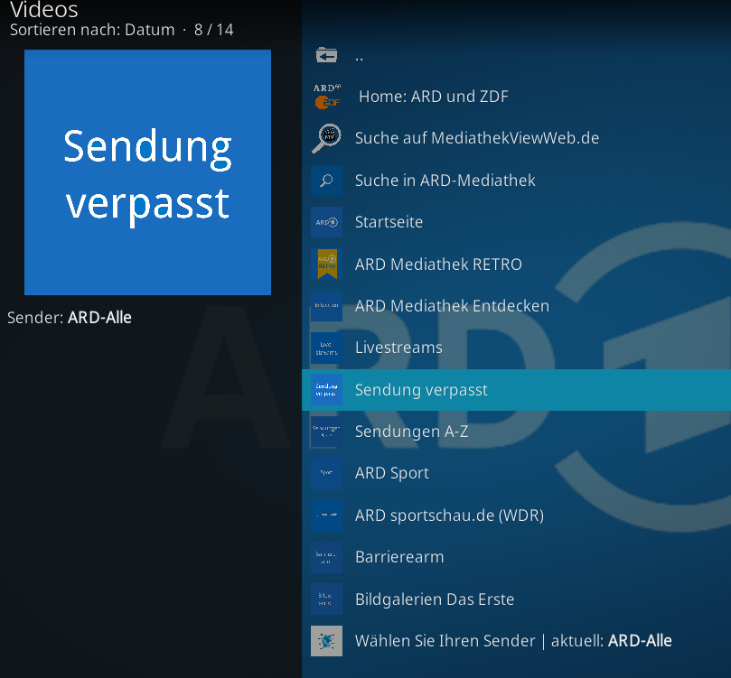731x678 pixels.
Task: Click the Sender selection icon
Action: point(326,641)
